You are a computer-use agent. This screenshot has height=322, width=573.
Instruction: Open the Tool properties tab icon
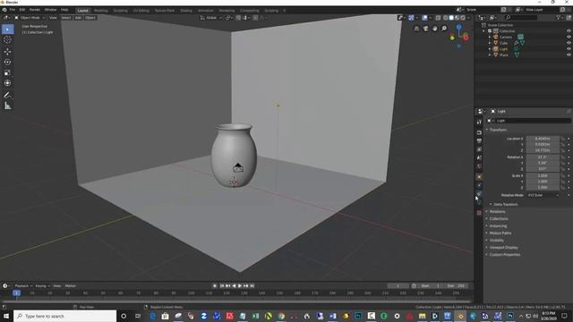coord(479,122)
